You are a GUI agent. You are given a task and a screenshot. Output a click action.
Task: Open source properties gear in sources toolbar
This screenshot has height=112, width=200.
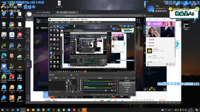click(x=73, y=92)
